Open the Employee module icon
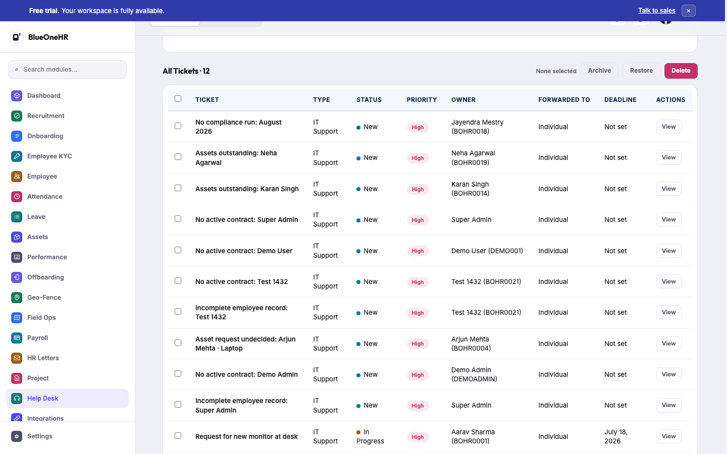This screenshot has height=454, width=727. coord(17,177)
